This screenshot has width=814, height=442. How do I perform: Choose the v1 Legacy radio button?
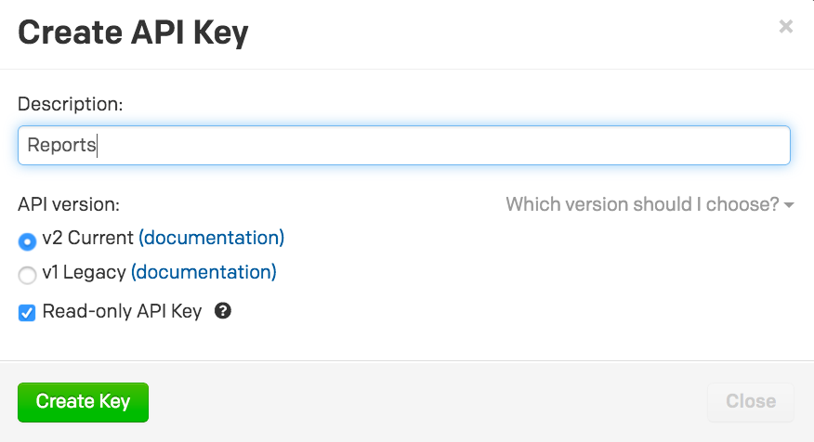coord(27,275)
